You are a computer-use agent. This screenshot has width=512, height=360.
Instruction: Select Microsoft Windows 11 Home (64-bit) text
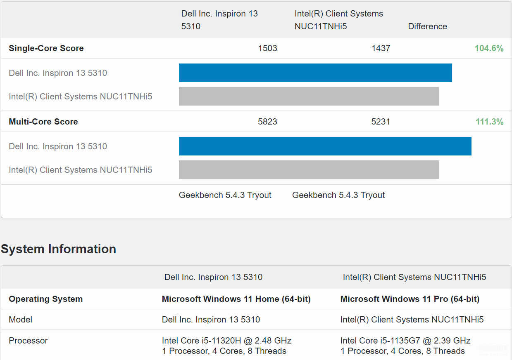click(x=236, y=299)
